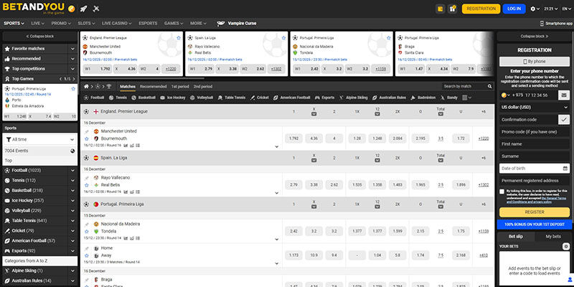Open the LIVE menu
This screenshot has width=574, height=287.
38,23
